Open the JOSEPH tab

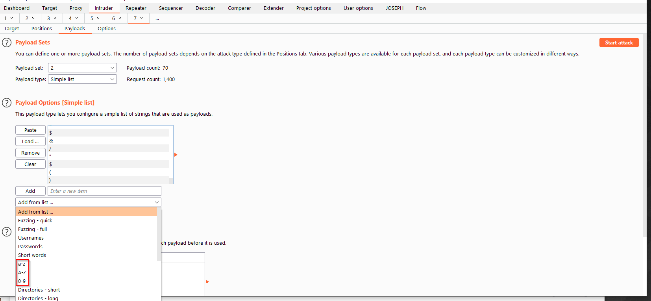pos(394,8)
